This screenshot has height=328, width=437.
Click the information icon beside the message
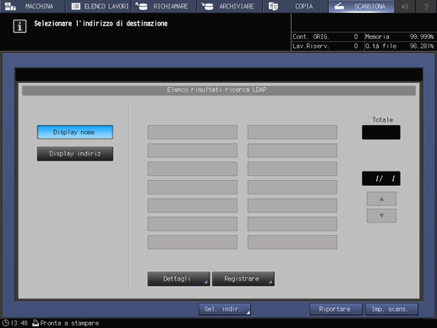tap(19, 26)
